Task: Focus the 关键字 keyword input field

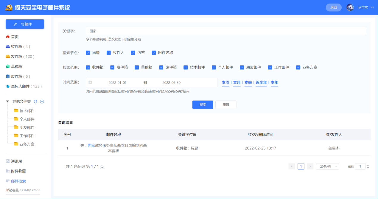Action: coord(226,31)
